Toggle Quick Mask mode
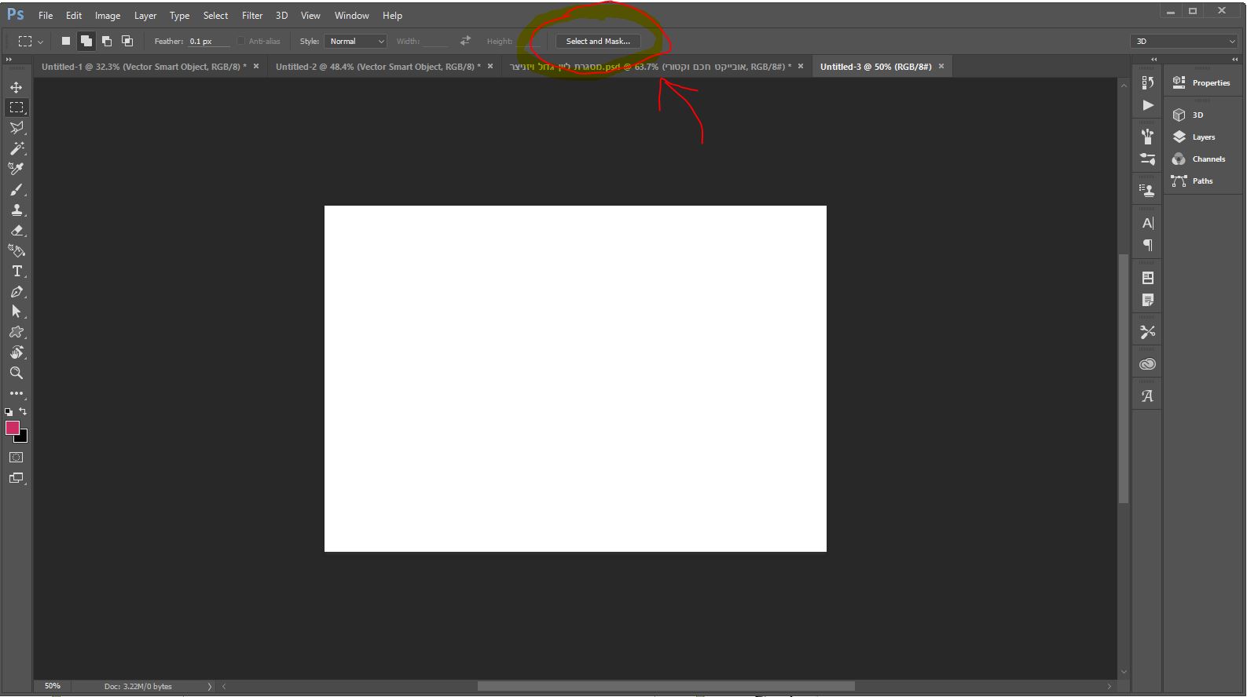Image resolution: width=1247 pixels, height=697 pixels. click(x=17, y=458)
